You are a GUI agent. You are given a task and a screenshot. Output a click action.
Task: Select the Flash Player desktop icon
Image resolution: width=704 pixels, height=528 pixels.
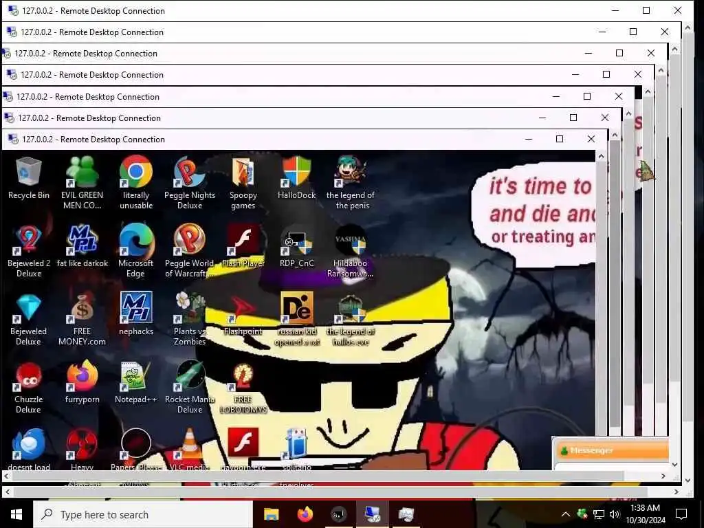tap(243, 247)
